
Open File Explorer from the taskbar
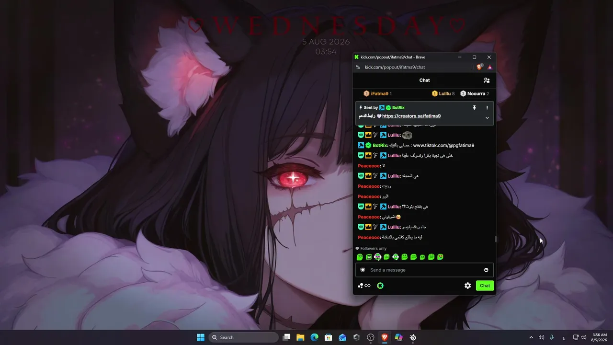pos(300,337)
